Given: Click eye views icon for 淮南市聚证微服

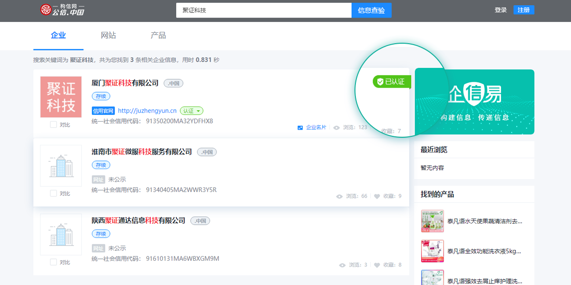Looking at the screenshot, I should (x=339, y=196).
